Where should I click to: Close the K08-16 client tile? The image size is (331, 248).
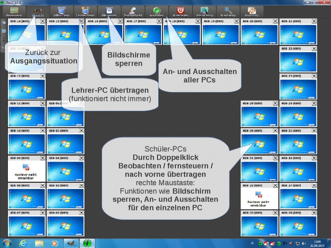click(x=120, y=21)
